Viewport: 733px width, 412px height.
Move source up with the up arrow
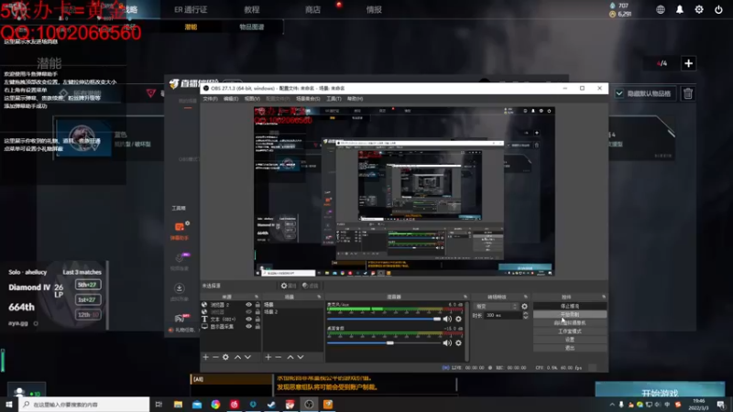pyautogui.click(x=237, y=357)
